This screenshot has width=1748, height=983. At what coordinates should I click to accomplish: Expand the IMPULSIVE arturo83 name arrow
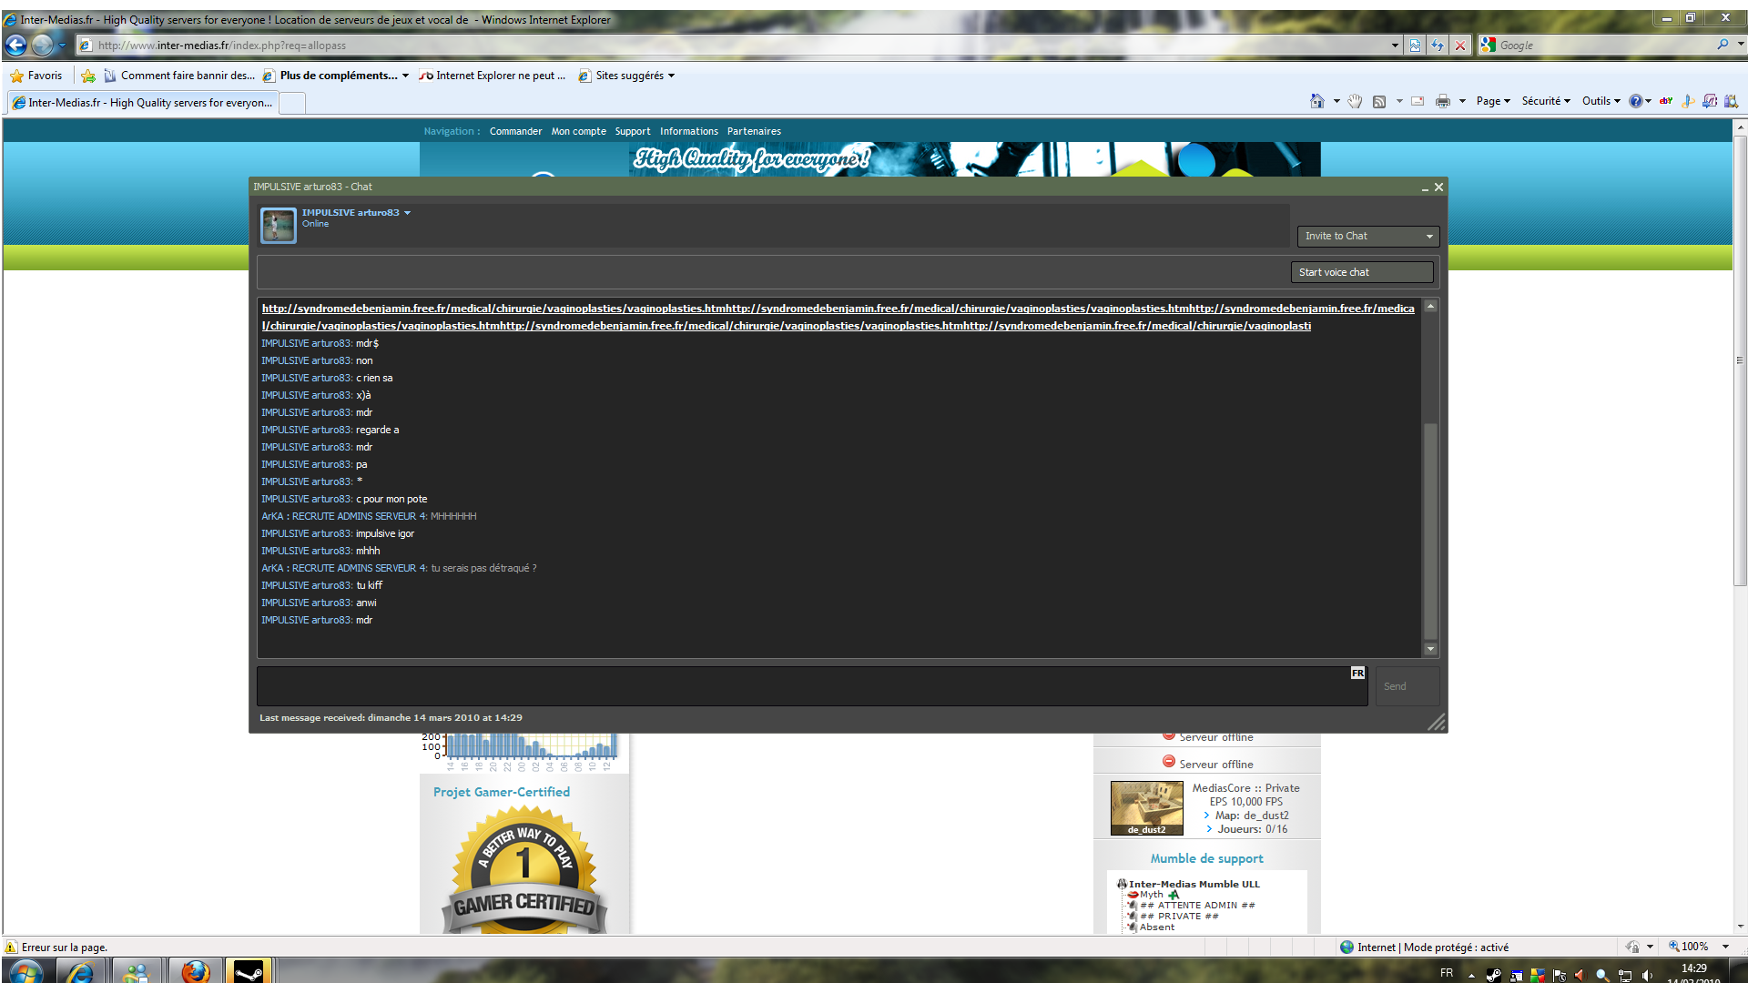(407, 213)
